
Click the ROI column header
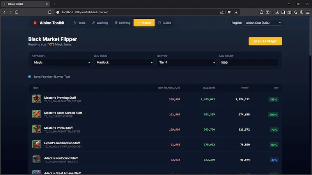point(277,88)
